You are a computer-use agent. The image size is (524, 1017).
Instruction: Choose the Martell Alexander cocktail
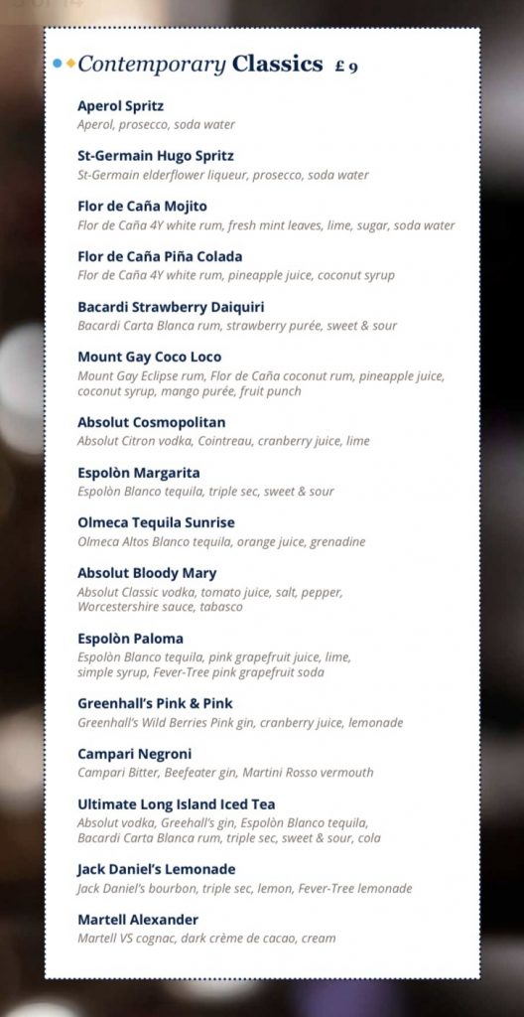(138, 920)
